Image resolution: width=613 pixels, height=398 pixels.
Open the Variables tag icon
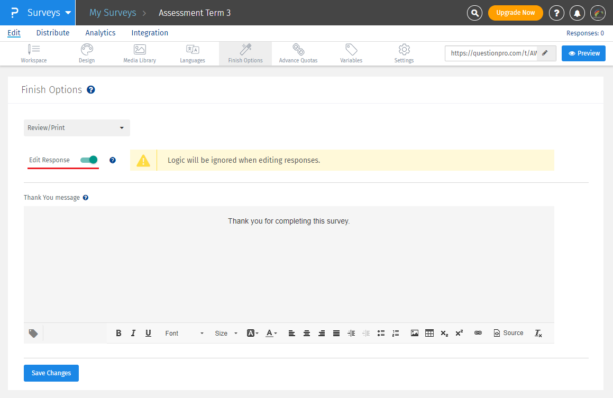coord(351,50)
